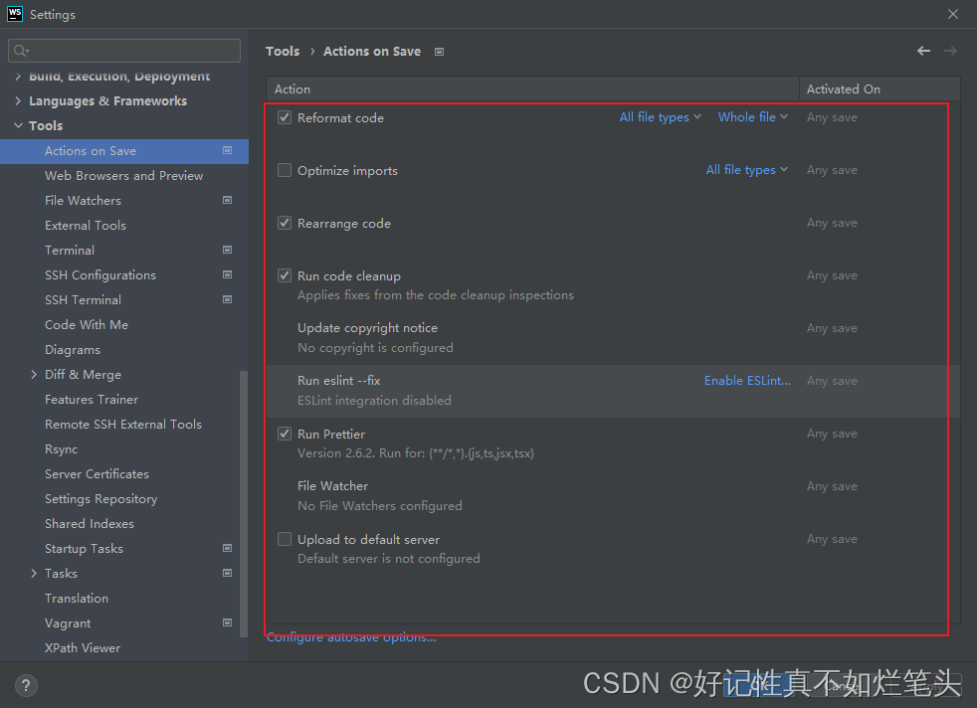Go forward using the right arrow
This screenshot has width=977, height=708.
coord(950,51)
